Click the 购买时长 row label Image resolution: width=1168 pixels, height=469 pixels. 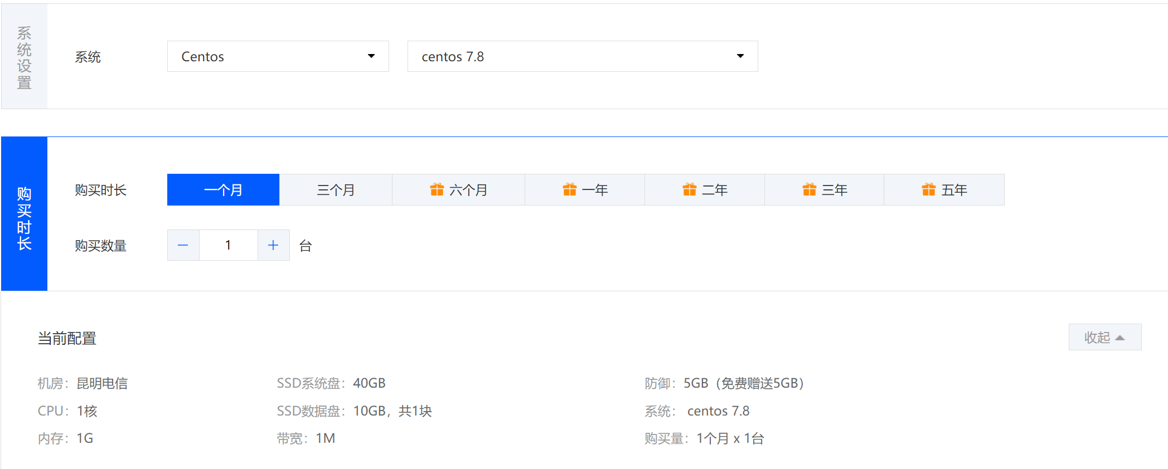[x=101, y=190]
